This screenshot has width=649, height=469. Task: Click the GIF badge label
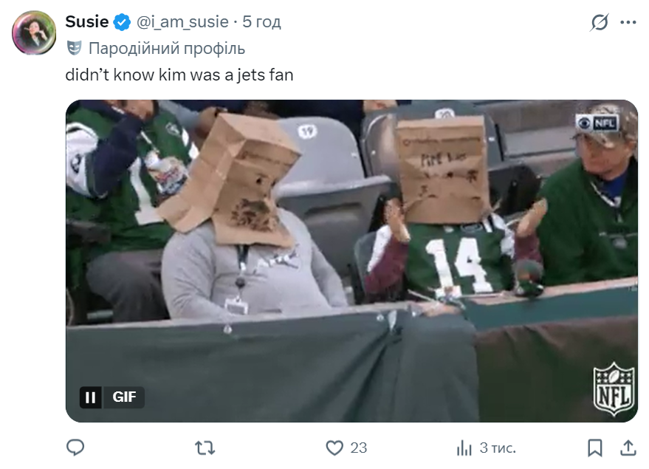pyautogui.click(x=124, y=397)
